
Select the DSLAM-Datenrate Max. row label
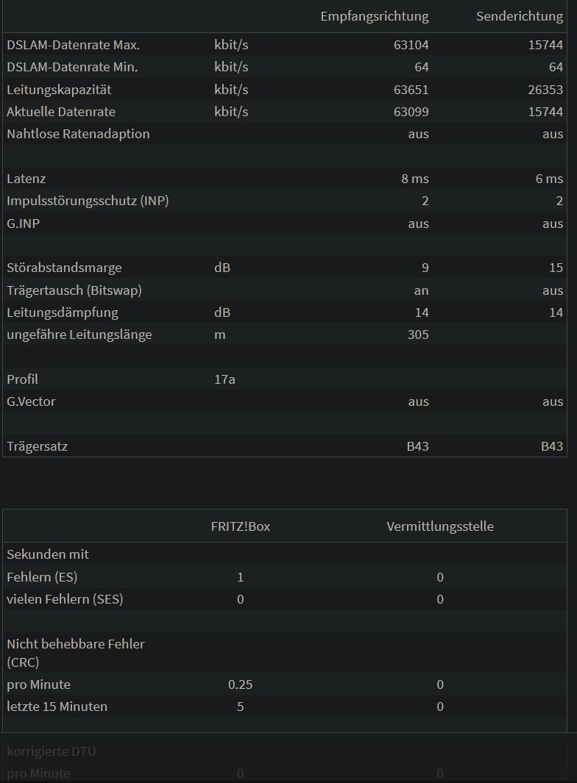click(73, 45)
